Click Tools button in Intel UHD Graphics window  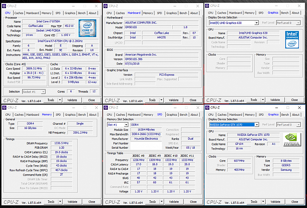(254, 100)
